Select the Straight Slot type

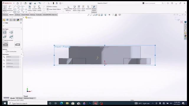5,32
